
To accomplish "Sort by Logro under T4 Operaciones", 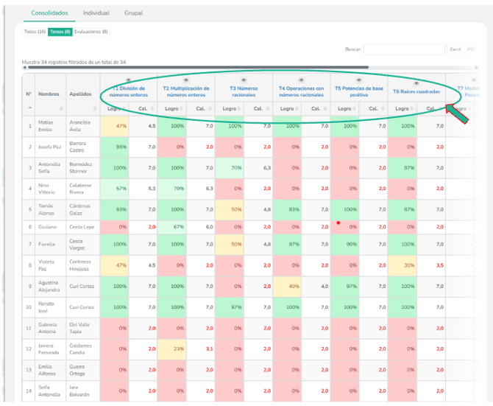I will [x=288, y=109].
